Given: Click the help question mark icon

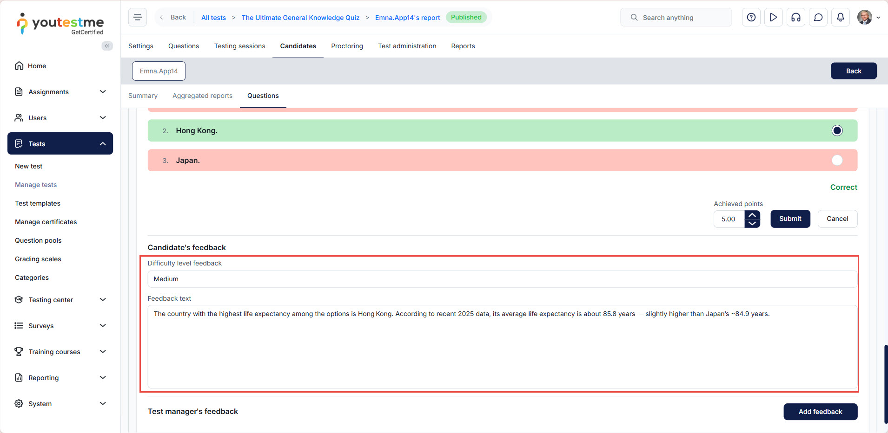Looking at the screenshot, I should 751,17.
